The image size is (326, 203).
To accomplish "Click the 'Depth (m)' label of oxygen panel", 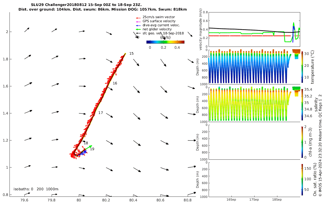I will click(198, 180).
